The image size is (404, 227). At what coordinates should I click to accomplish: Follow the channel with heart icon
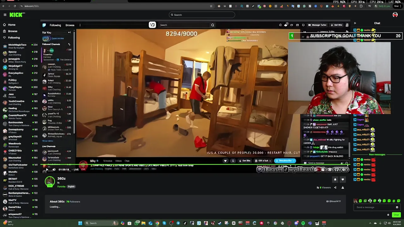coord(342,179)
